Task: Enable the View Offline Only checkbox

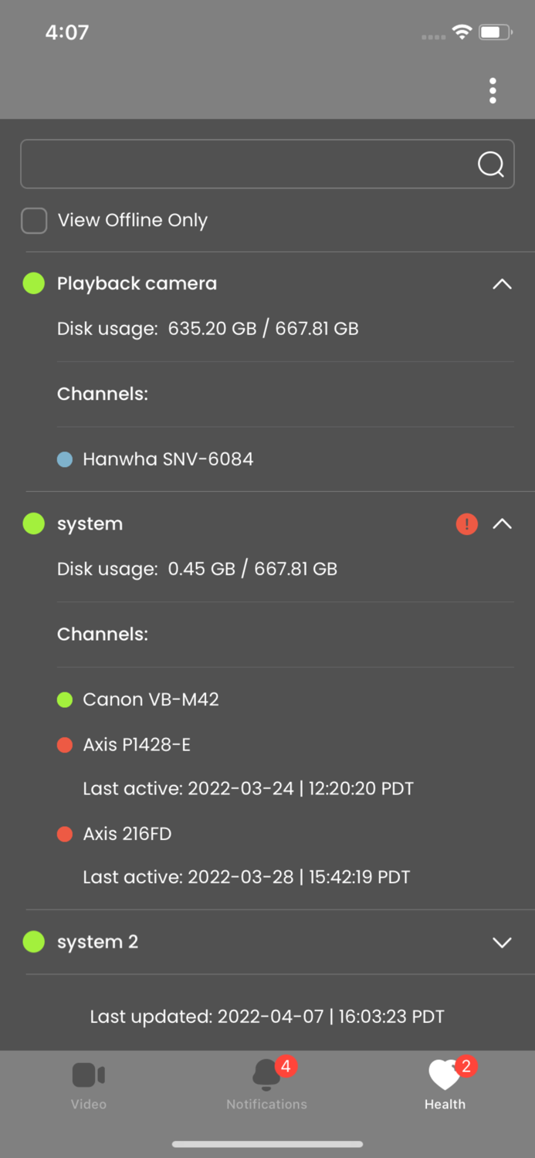Action: [x=34, y=221]
